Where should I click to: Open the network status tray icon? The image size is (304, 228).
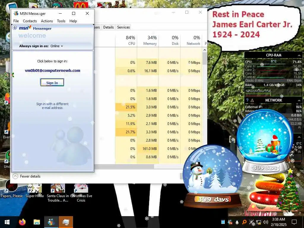coord(259,222)
